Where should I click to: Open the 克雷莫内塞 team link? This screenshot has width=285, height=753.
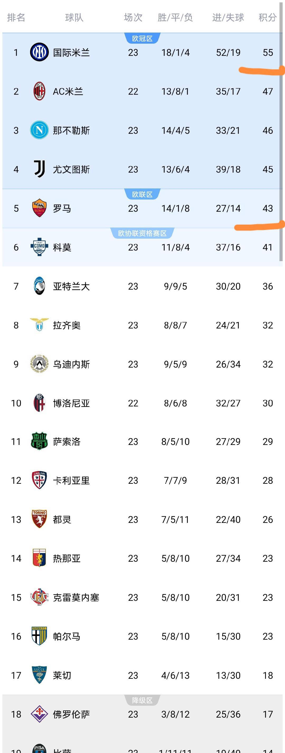[76, 597]
